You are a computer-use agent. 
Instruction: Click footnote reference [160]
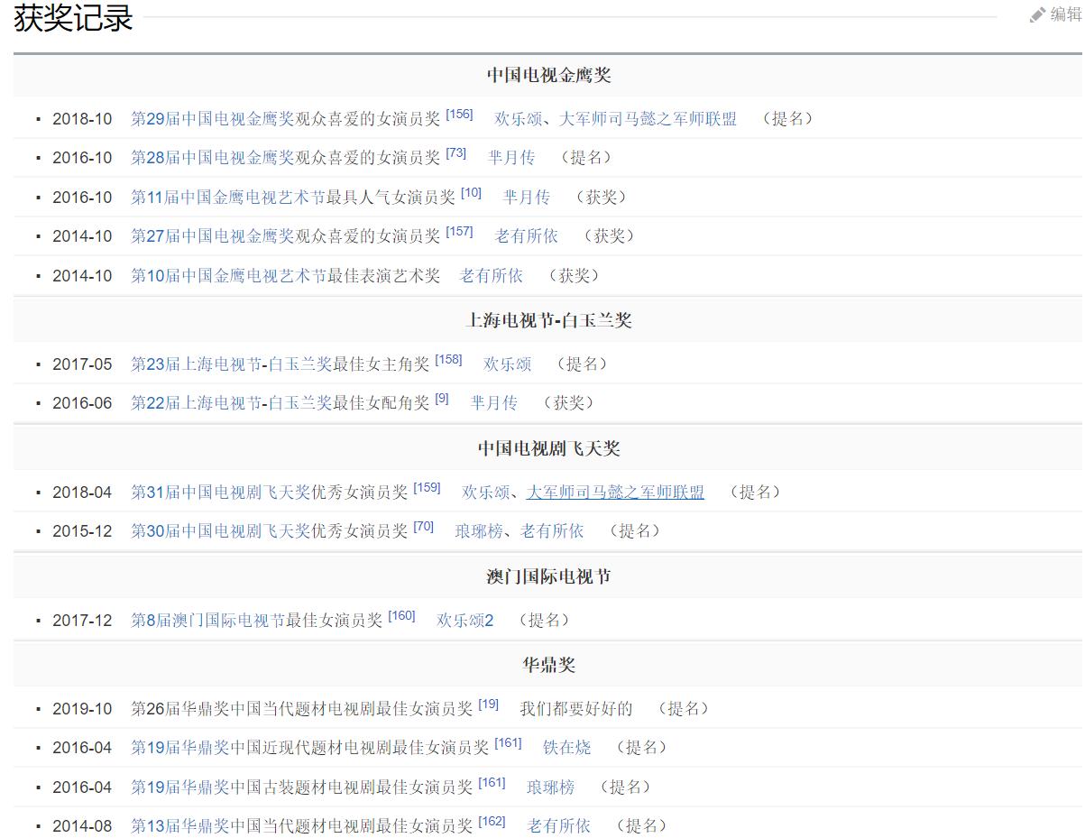400,615
